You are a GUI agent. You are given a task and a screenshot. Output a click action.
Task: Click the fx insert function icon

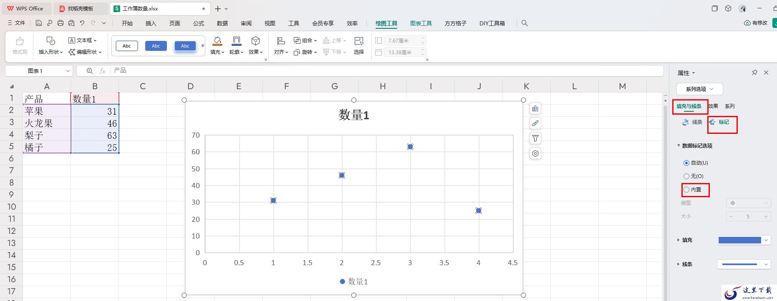coord(102,71)
